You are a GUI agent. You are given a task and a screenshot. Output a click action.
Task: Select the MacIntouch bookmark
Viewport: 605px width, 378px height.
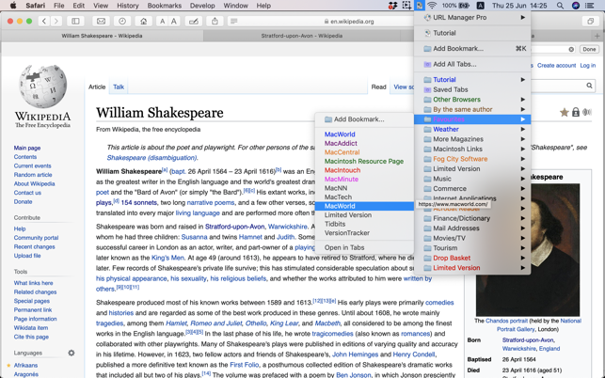pyautogui.click(x=364, y=170)
